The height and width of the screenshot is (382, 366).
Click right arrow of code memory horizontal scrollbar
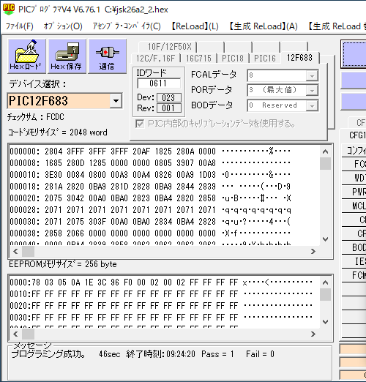pos(313,251)
